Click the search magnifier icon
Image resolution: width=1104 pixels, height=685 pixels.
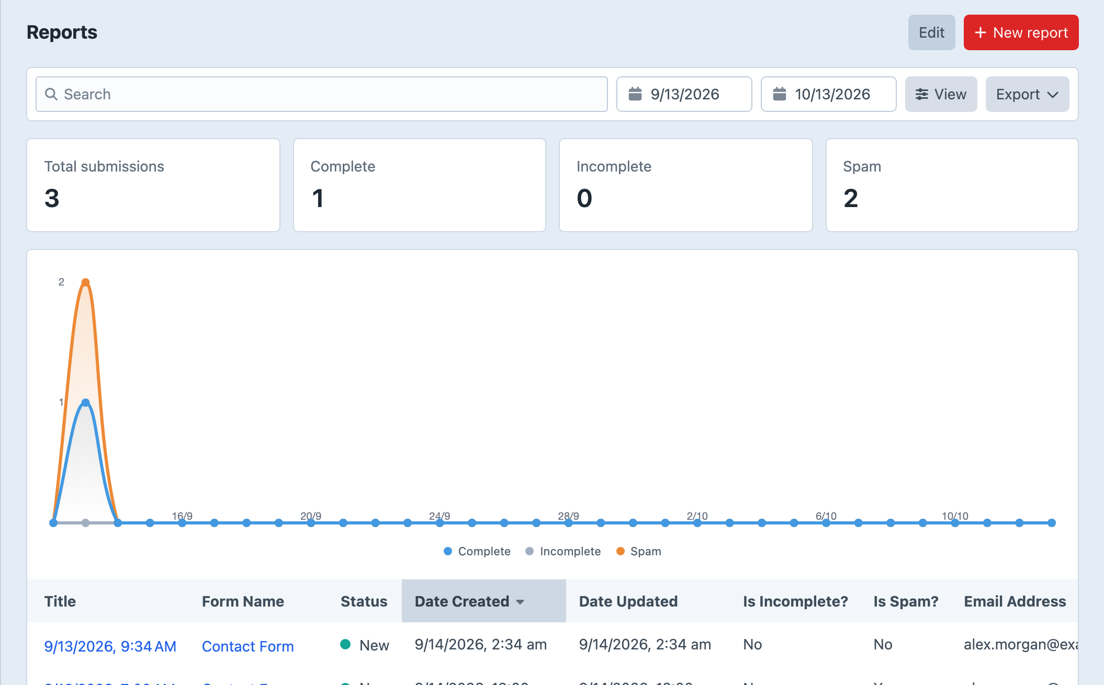51,94
